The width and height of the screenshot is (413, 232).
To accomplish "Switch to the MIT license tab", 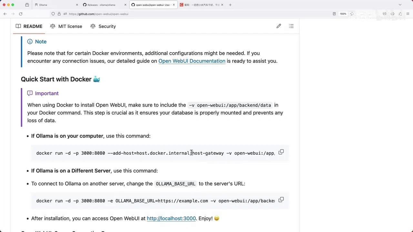I will pyautogui.click(x=66, y=26).
